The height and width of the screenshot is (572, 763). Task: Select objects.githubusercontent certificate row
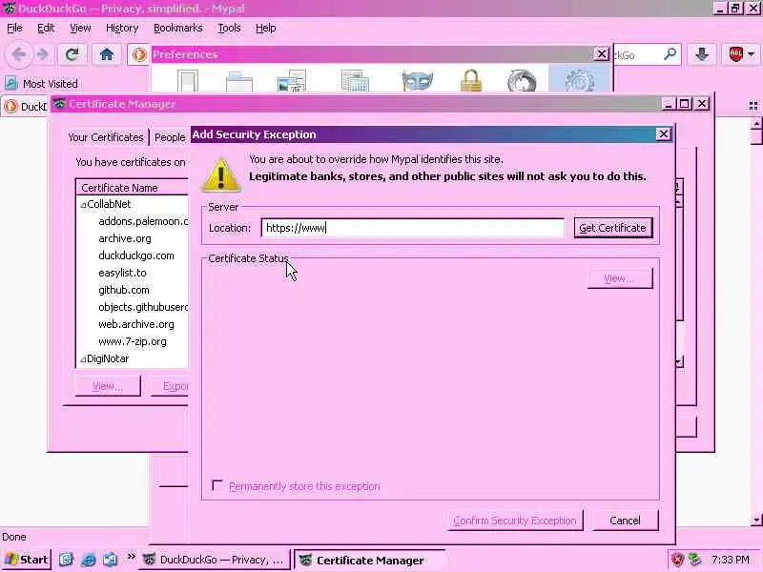pyautogui.click(x=133, y=307)
